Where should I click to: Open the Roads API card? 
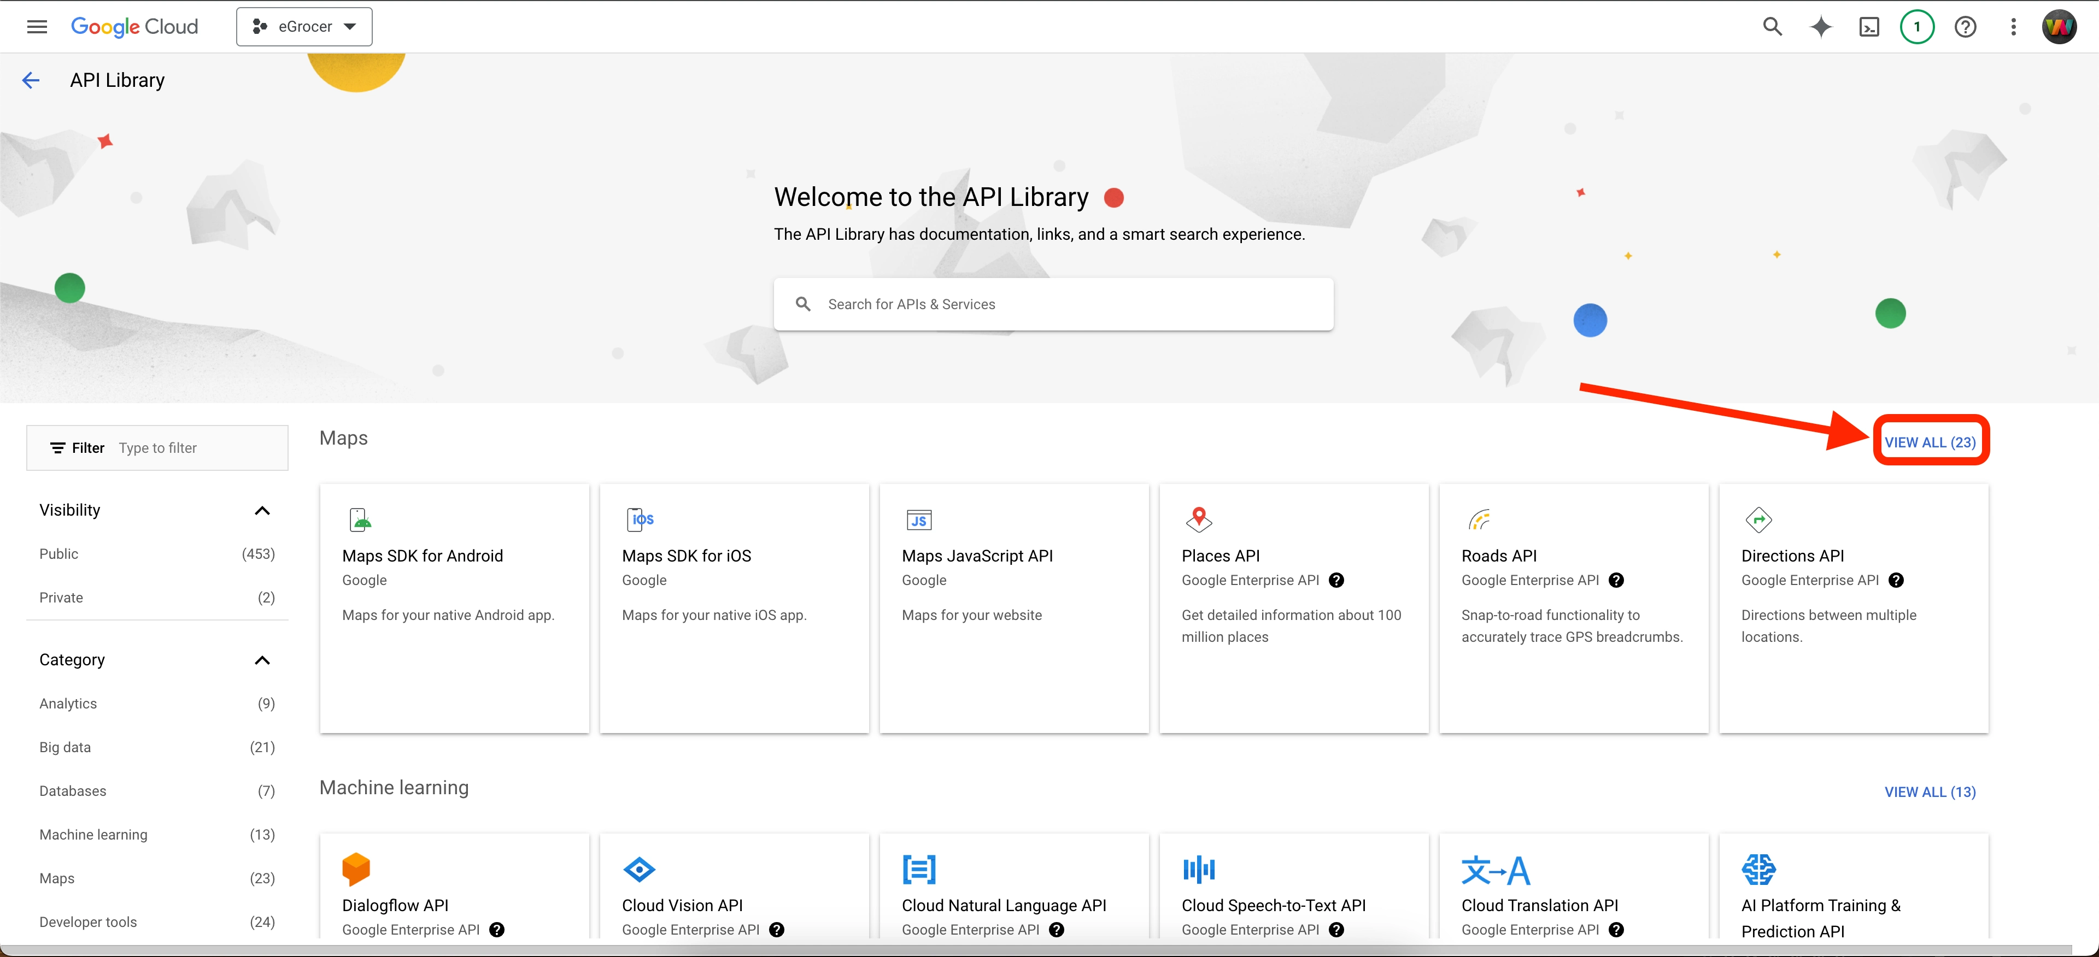pos(1574,609)
